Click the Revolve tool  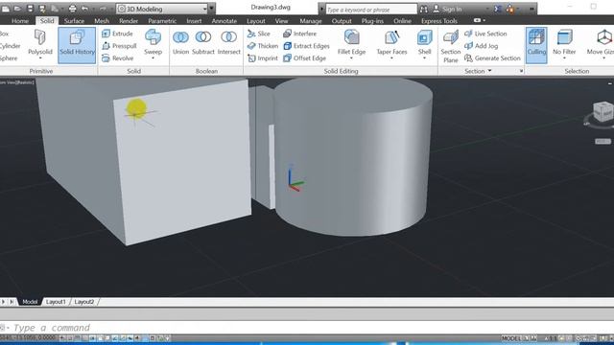(117, 57)
